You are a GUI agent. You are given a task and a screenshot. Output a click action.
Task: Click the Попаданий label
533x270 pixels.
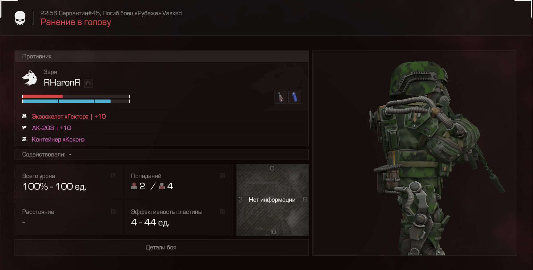tap(146, 176)
